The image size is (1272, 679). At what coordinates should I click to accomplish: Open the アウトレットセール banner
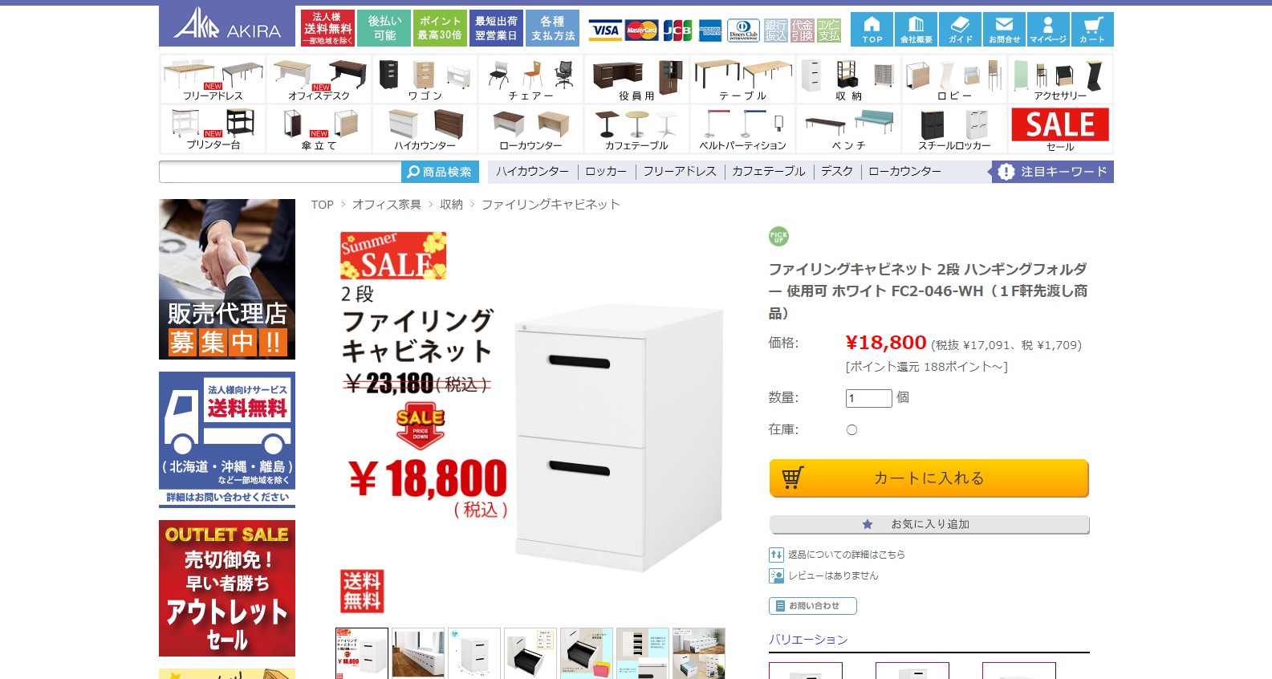(x=227, y=588)
